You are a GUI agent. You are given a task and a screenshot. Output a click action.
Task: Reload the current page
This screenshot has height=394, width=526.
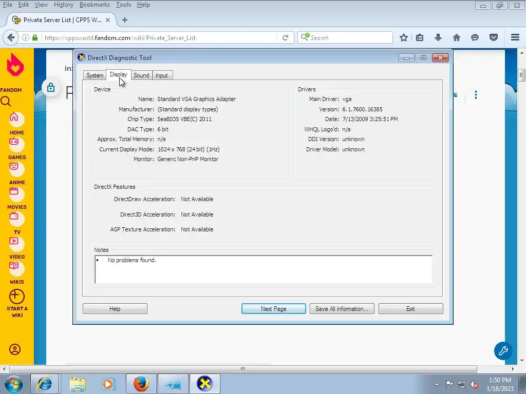pos(286,37)
